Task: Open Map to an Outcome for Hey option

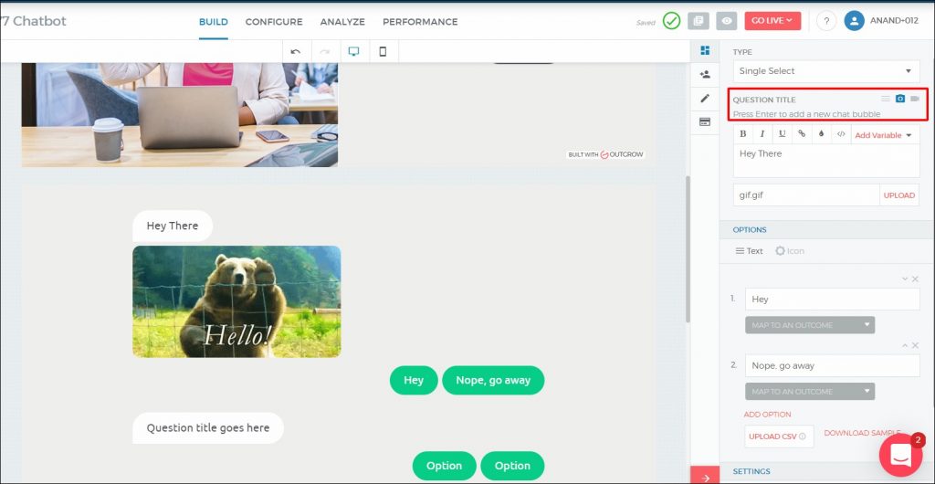Action: pyautogui.click(x=809, y=325)
